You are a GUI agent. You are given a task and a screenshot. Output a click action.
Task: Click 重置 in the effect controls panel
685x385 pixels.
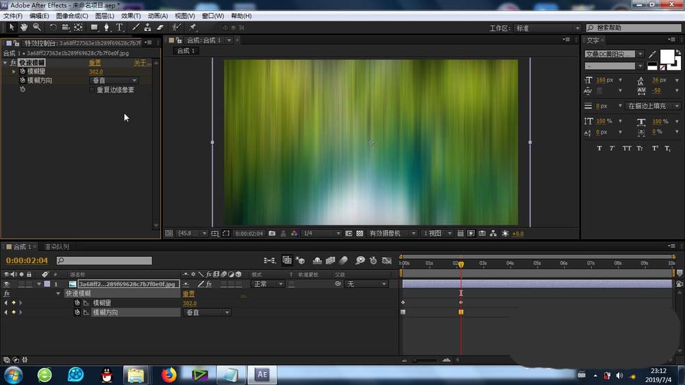95,62
